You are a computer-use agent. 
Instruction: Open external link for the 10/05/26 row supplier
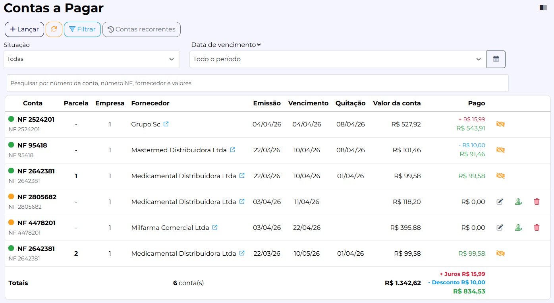tap(242, 253)
